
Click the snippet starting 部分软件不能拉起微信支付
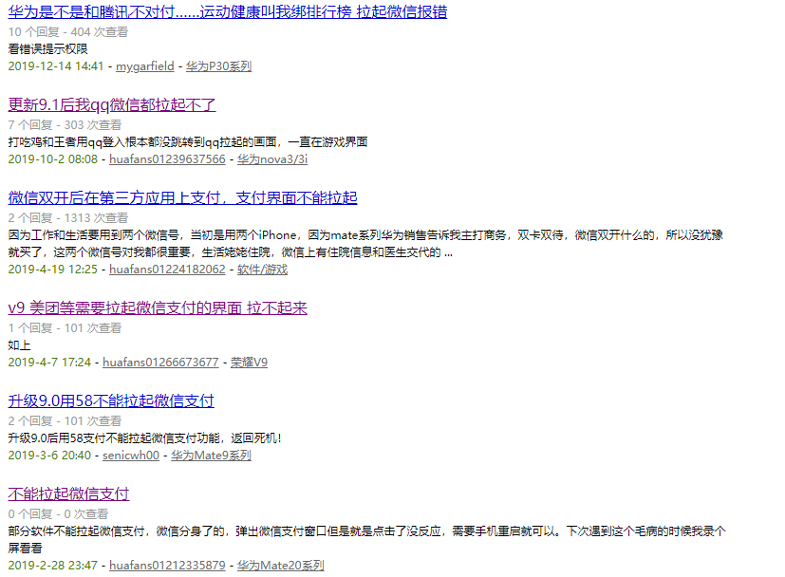(367, 539)
